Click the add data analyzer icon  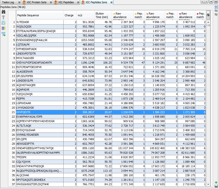click(4, 34)
